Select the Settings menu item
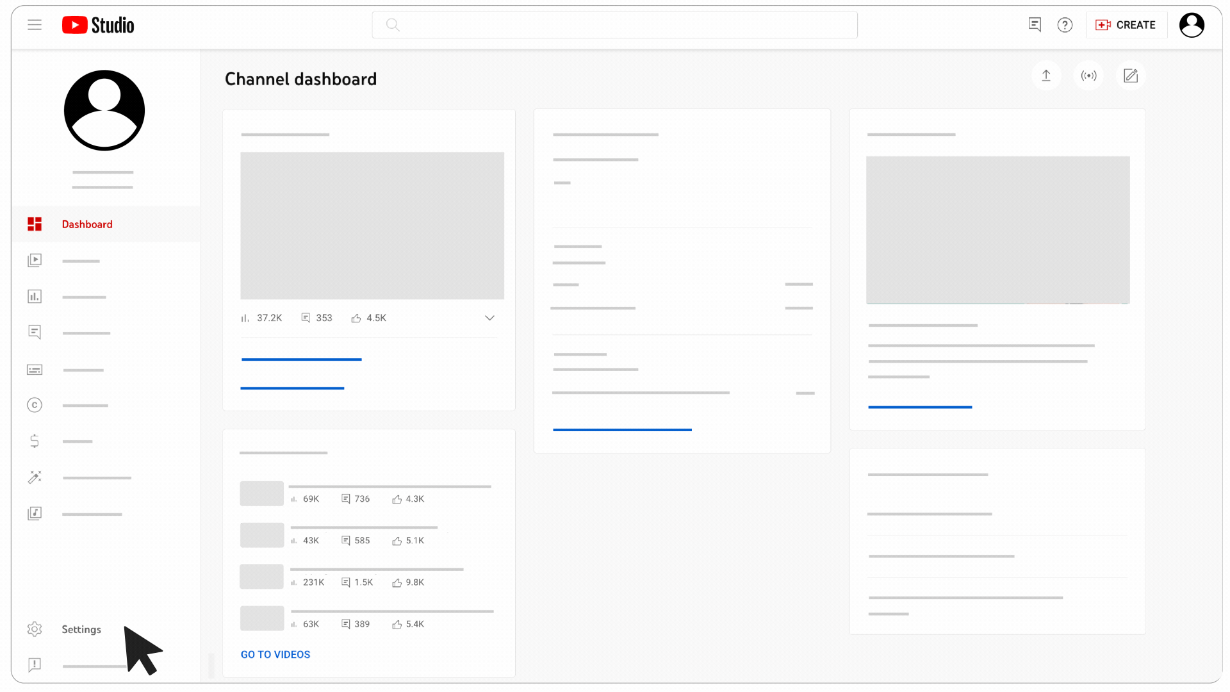 (81, 629)
